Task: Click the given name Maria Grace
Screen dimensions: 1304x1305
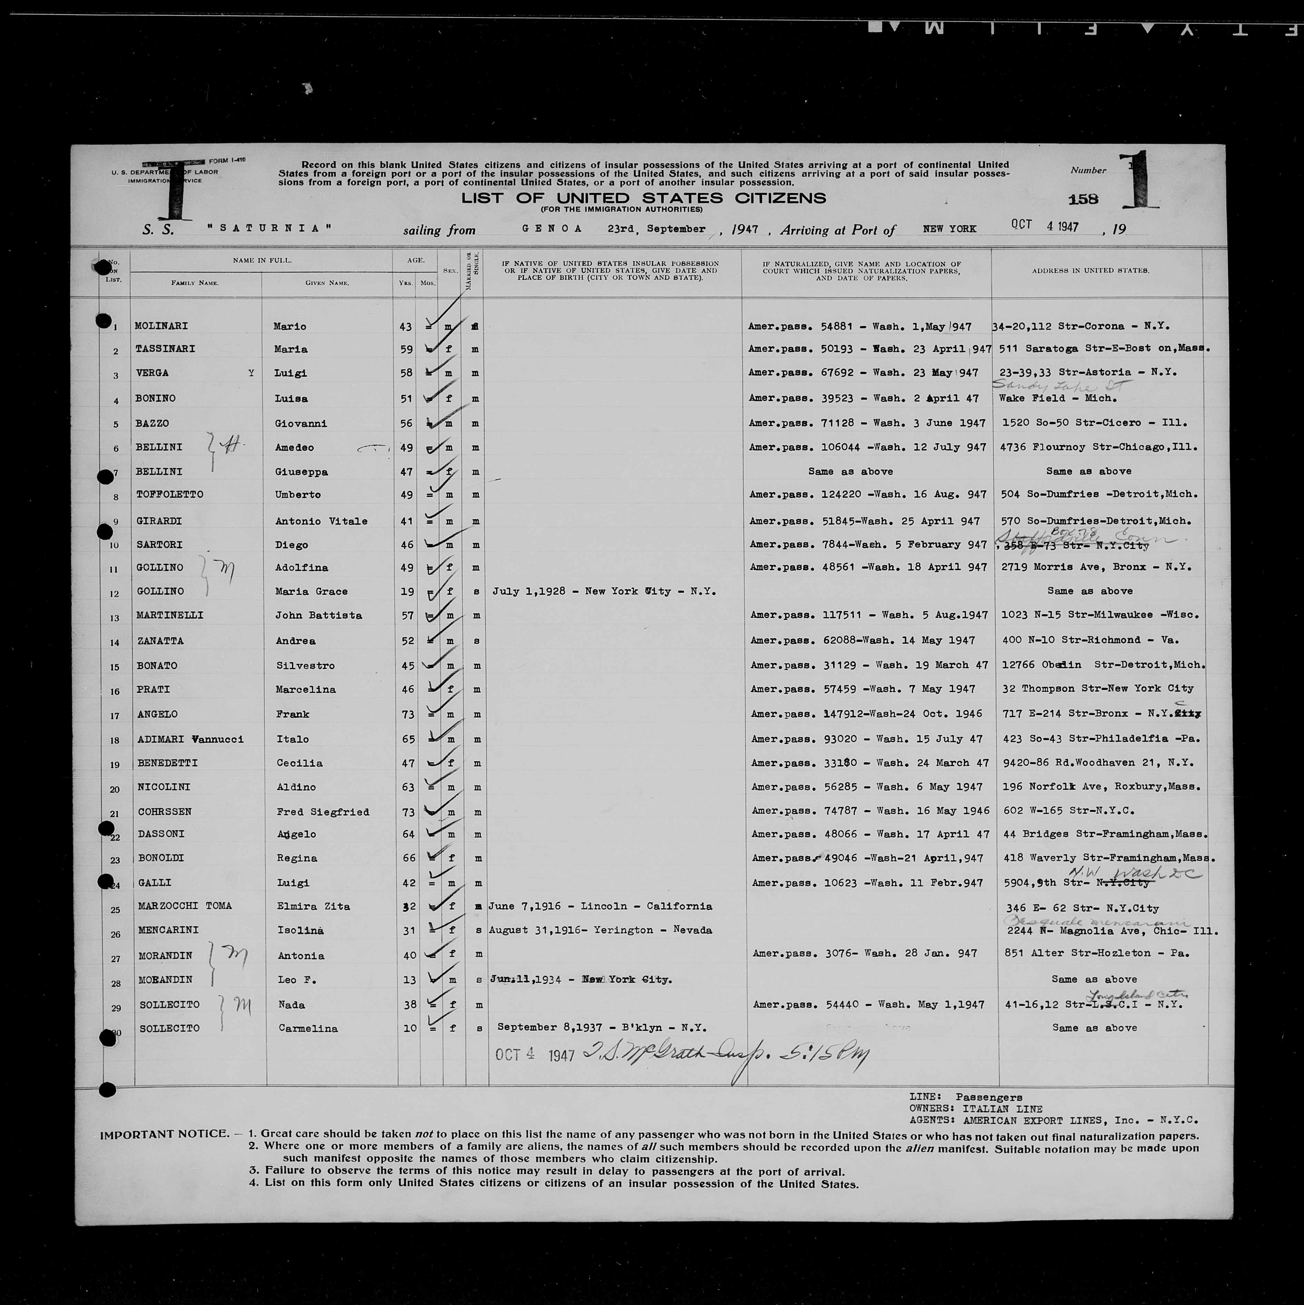Action: coord(311,591)
